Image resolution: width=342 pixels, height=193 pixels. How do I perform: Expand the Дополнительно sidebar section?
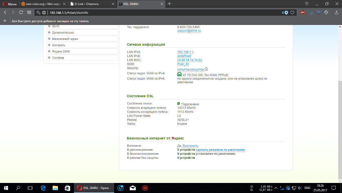63,33
